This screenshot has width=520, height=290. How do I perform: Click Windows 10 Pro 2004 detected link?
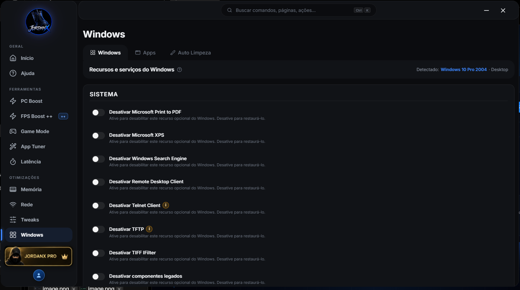pyautogui.click(x=463, y=70)
